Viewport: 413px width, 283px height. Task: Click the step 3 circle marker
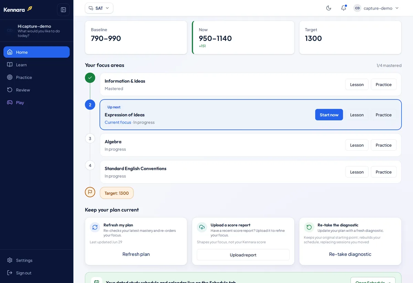pos(90,139)
